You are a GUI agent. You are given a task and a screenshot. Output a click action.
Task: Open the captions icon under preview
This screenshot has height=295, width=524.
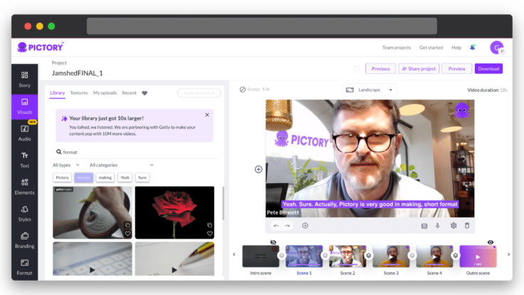[424, 226]
